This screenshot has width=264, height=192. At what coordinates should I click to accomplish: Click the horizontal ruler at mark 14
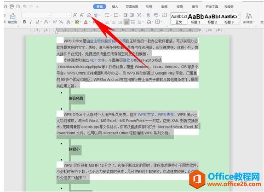123,30
